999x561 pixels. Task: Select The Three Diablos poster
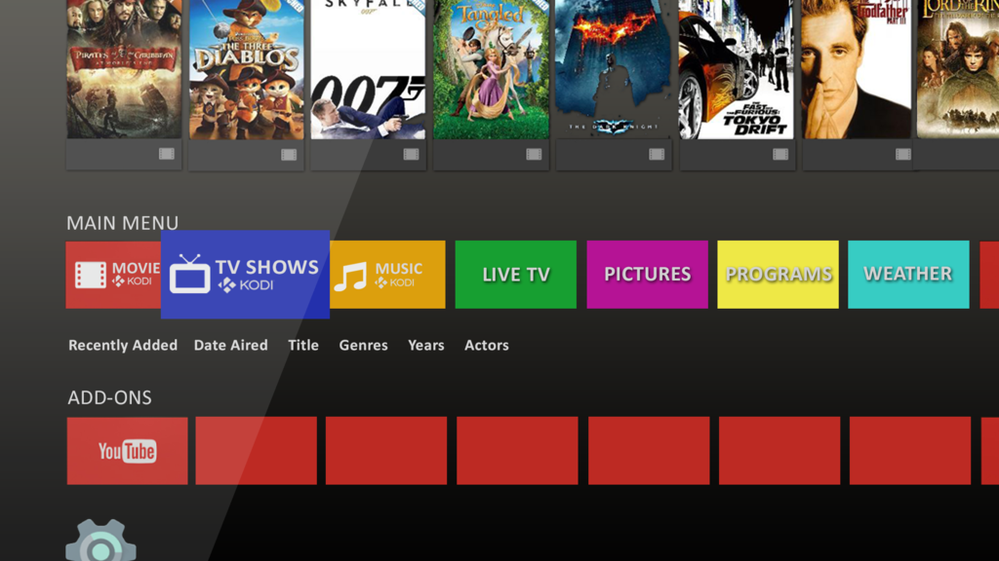click(x=247, y=69)
